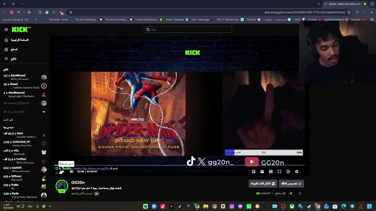The height and width of the screenshot is (211, 376).
Task: Open AboMhna3's channel in the sidebar
Action: click(x=25, y=77)
